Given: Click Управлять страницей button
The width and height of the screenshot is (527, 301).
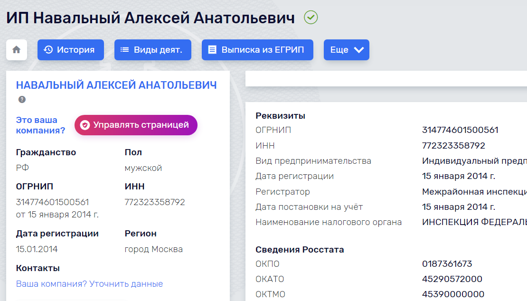Looking at the screenshot, I should (136, 125).
